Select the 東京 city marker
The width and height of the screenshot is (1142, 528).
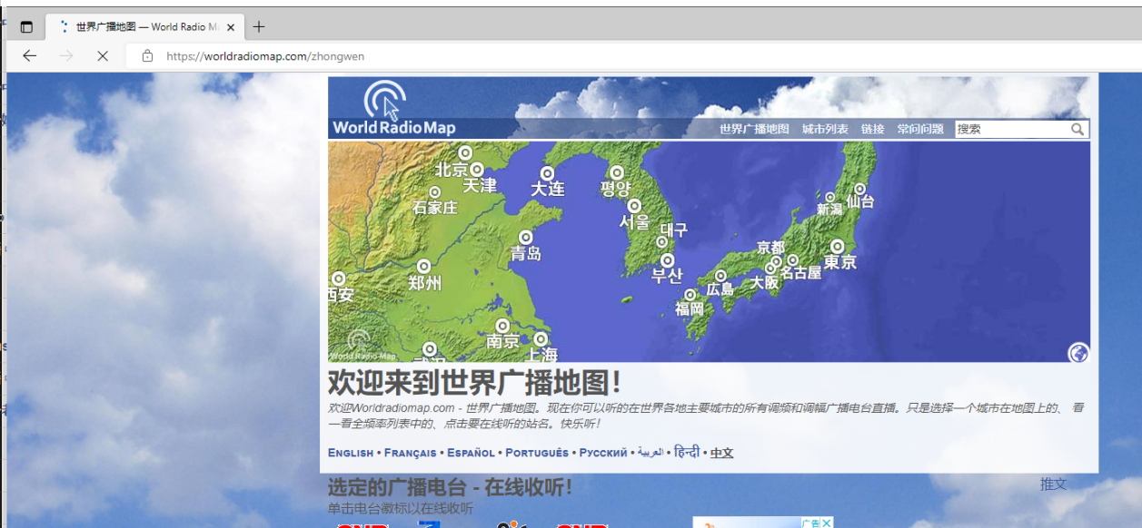(838, 246)
